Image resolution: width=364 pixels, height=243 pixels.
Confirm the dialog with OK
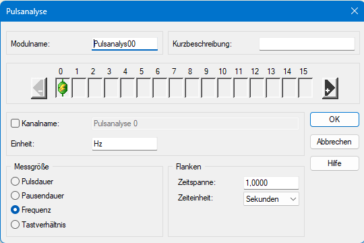334,119
